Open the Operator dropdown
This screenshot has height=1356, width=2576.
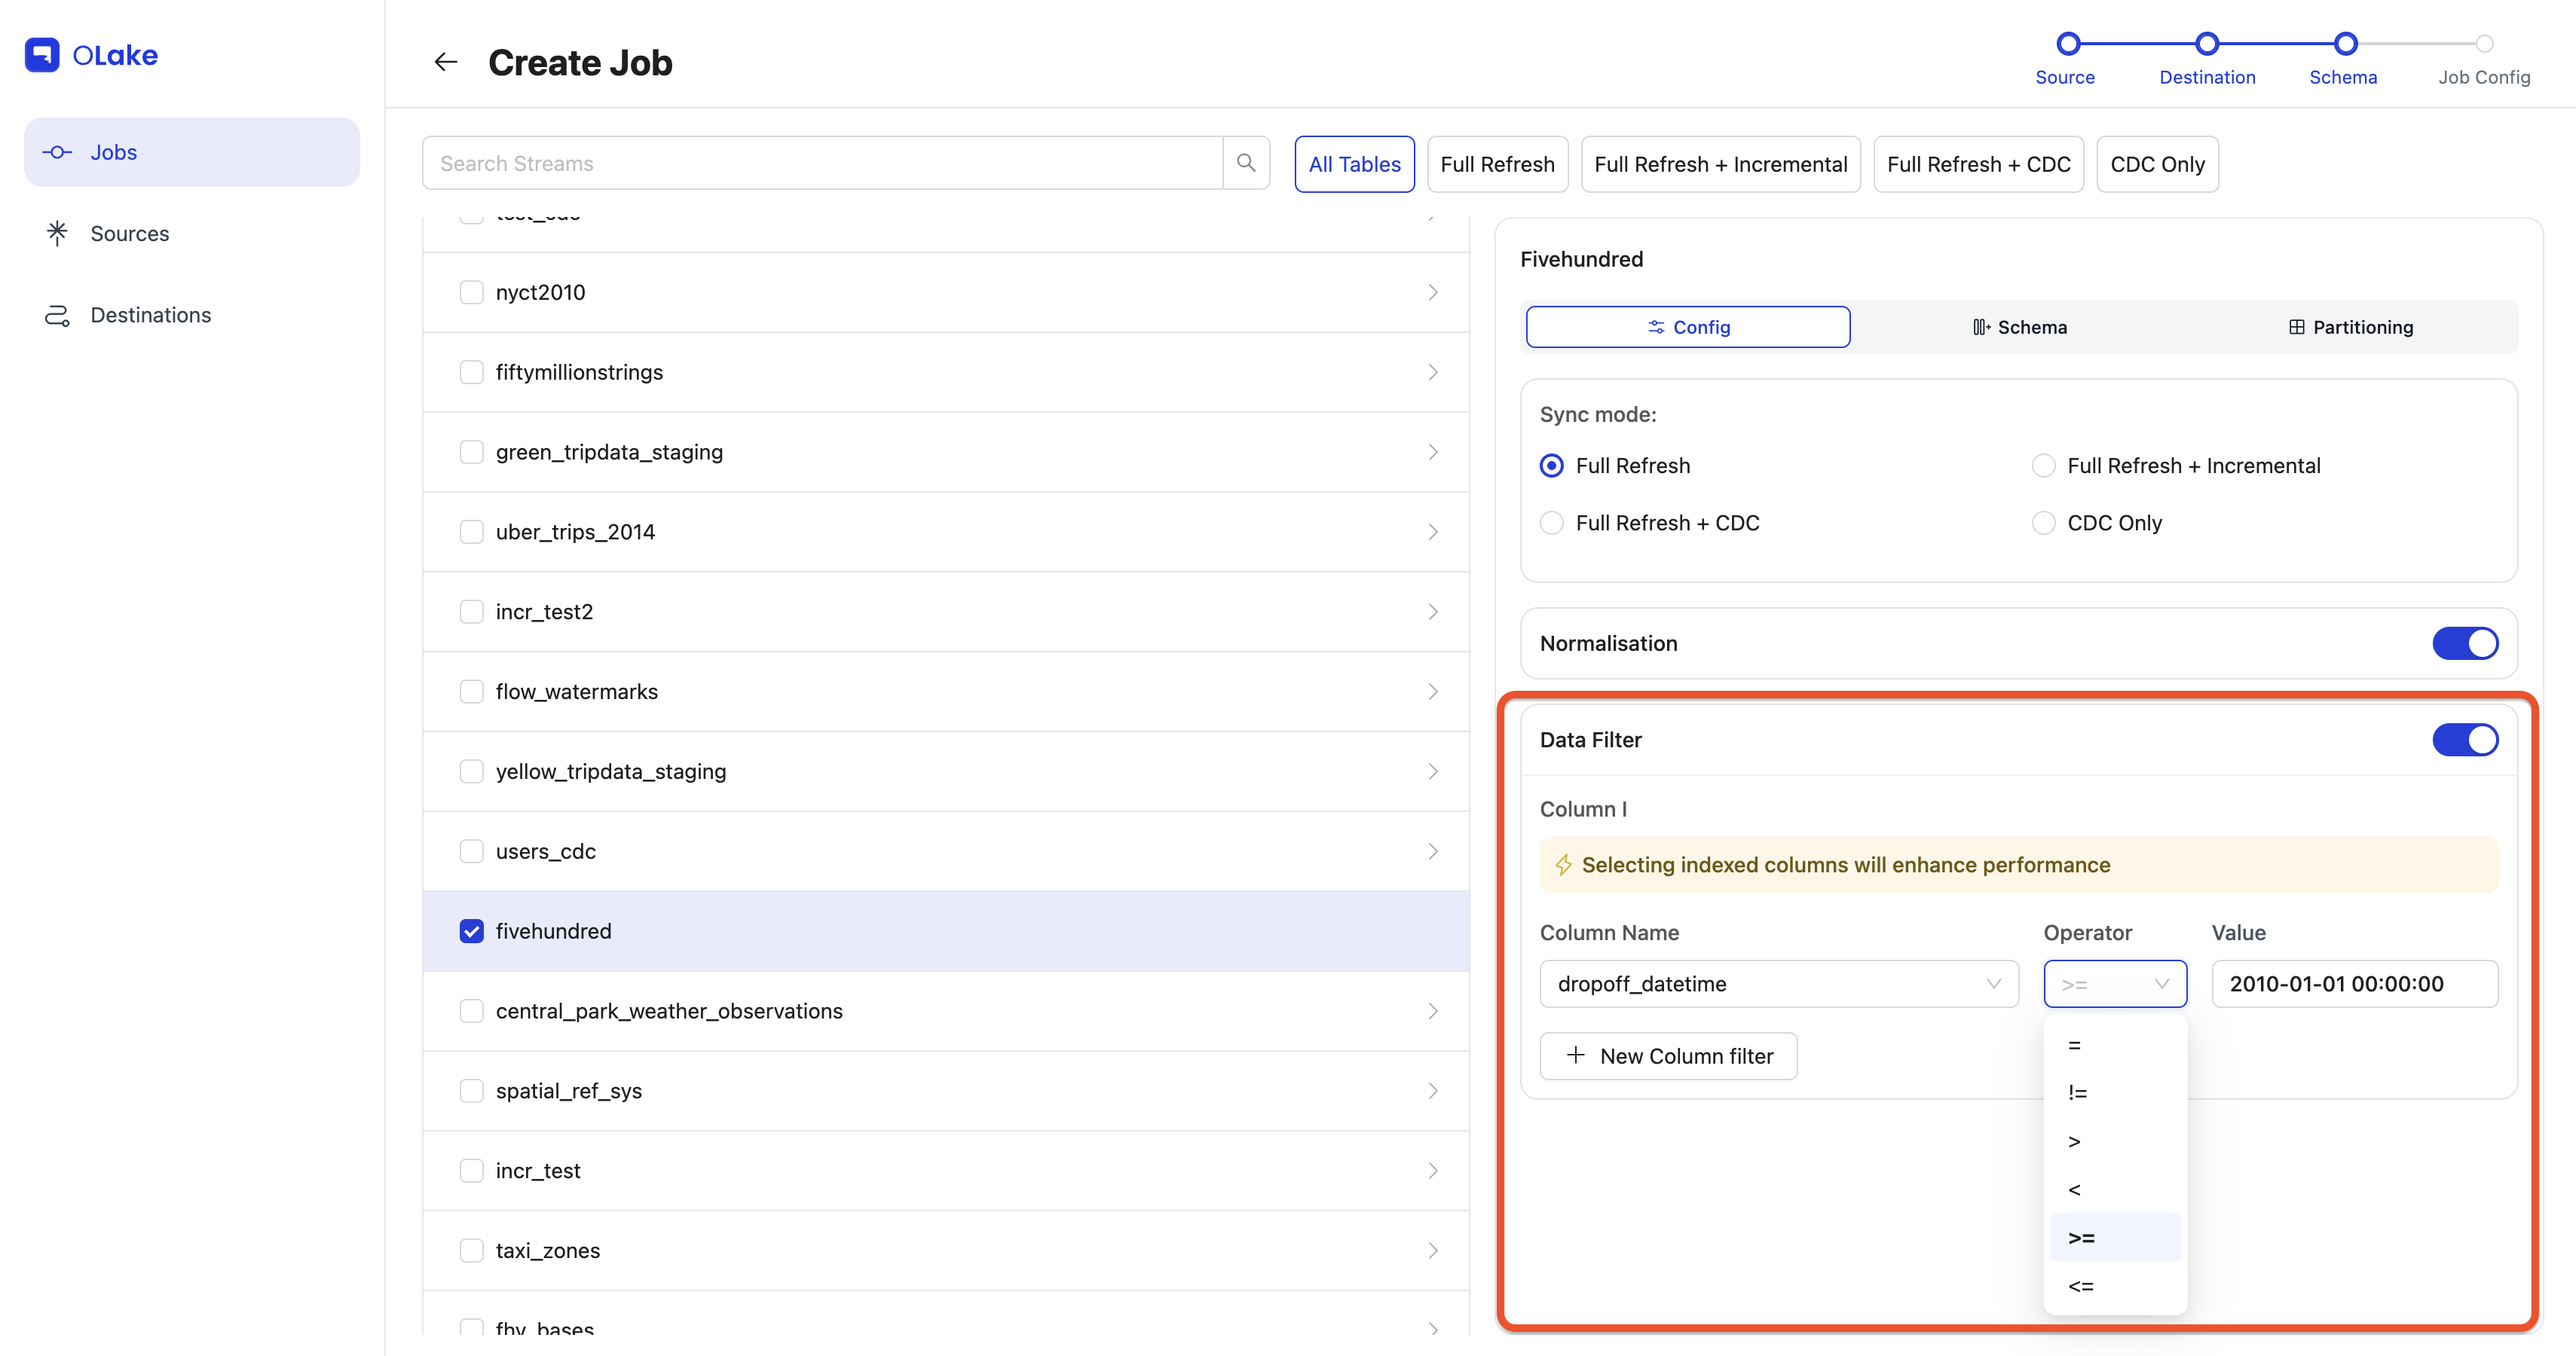(x=2115, y=983)
